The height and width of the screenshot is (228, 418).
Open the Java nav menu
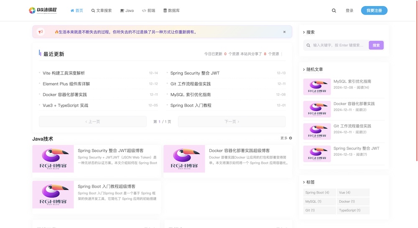click(x=127, y=11)
